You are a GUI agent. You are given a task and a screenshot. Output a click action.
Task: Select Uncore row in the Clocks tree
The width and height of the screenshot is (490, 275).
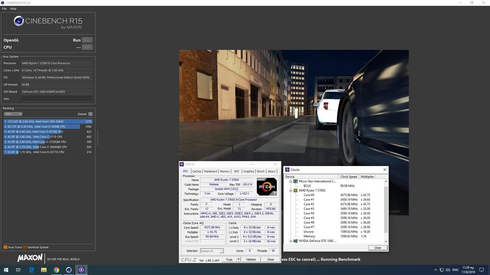[x=309, y=232]
